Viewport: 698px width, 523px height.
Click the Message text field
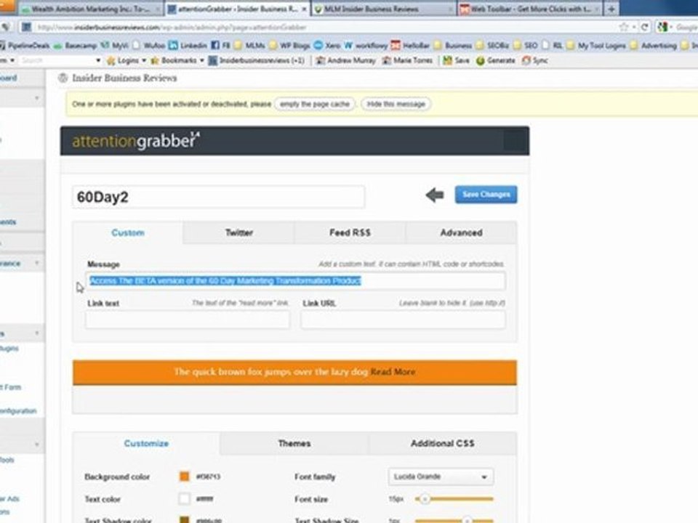(x=296, y=281)
